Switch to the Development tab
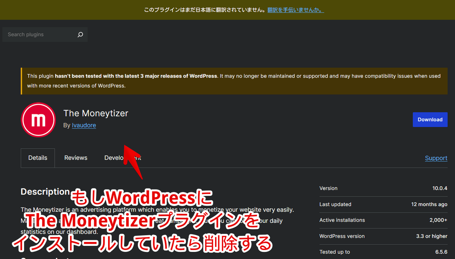This screenshot has width=455, height=259. 123,158
